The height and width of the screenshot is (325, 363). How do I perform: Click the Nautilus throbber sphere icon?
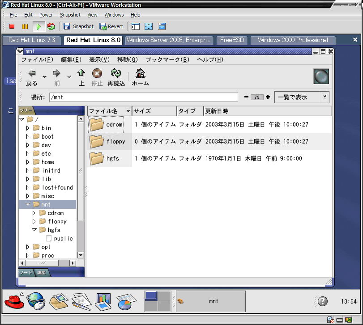(321, 76)
